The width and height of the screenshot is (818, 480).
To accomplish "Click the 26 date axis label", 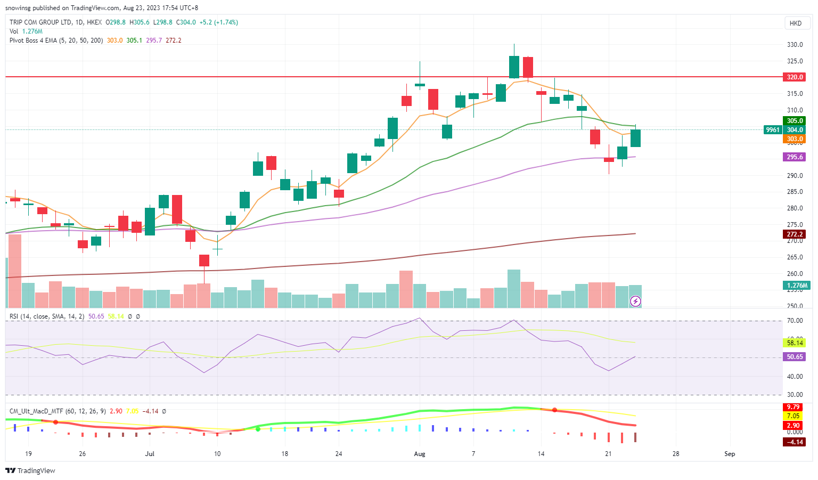I will (x=82, y=454).
